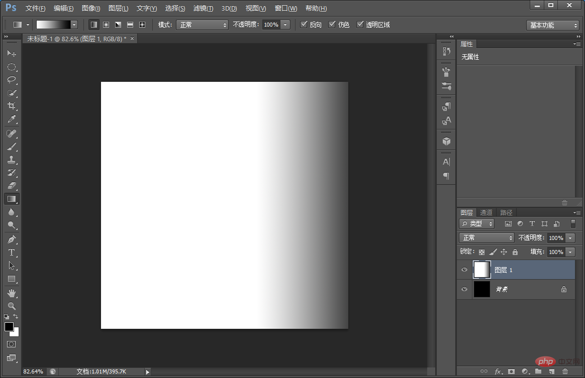Image resolution: width=585 pixels, height=378 pixels.
Task: Choose Angle Gradient style
Action: (x=118, y=25)
